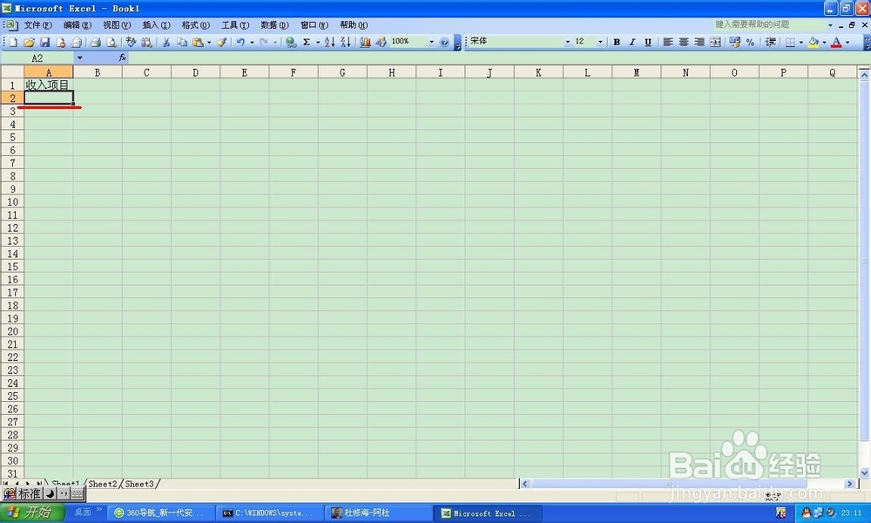Viewport: 871px width, 523px height.
Task: Expand the paste options arrow
Action: click(209, 42)
